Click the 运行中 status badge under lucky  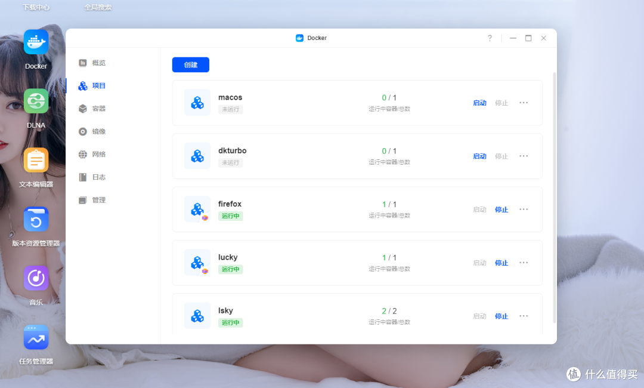coord(230,269)
